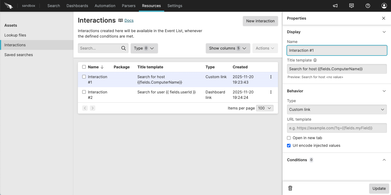391x195 pixels.
Task: Enable the Open in new tab checkbox
Action: pos(289,138)
